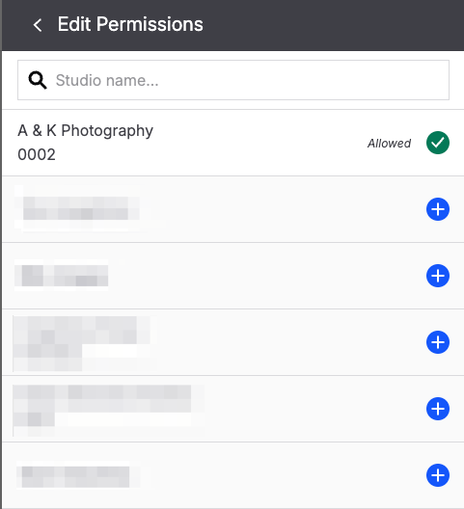Screen dimensions: 464x509
Task: Add permission with the first blue plus button
Action: [x=438, y=209]
